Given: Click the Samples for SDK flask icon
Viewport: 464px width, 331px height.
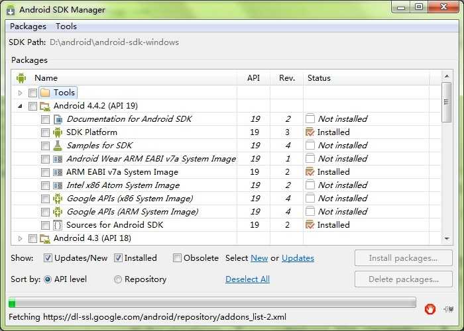Looking at the screenshot, I should tap(58, 146).
